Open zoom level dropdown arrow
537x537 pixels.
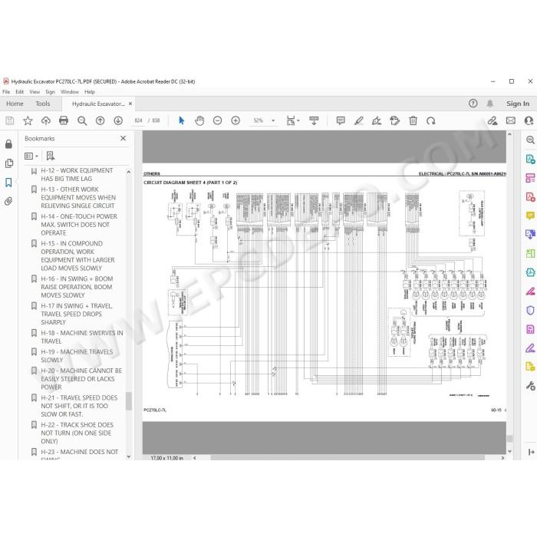coord(273,120)
